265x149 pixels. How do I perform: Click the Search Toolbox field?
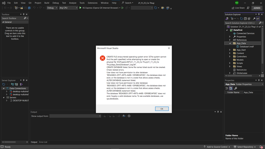[x=15, y=18]
